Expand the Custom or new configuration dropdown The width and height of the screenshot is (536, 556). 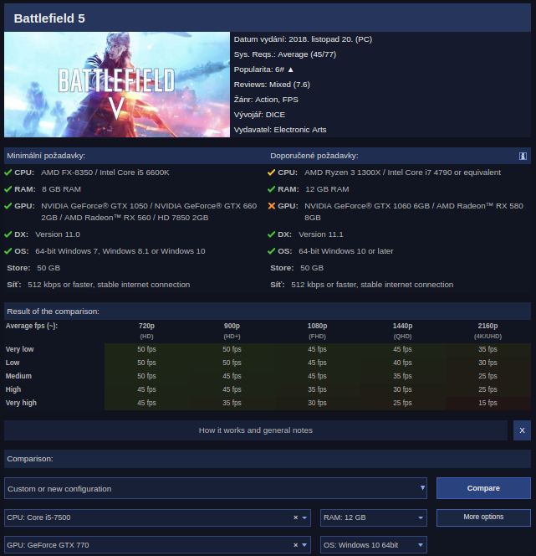(216, 488)
